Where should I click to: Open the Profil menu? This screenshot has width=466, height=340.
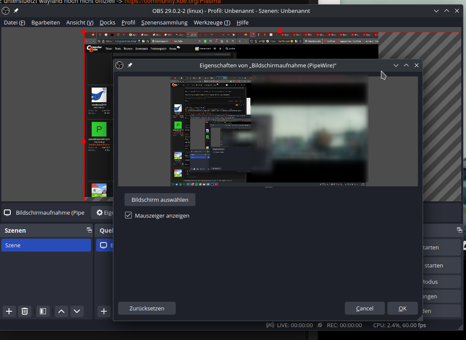tap(128, 23)
